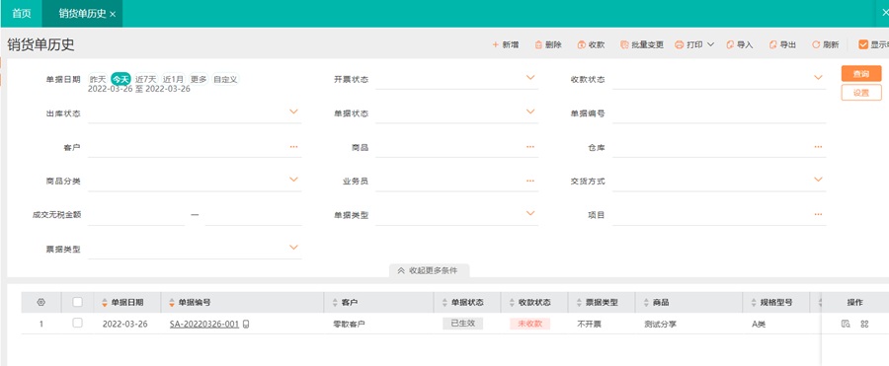Image resolution: width=889 pixels, height=366 pixels.
Task: Click the view detail icon in 操作 column
Action: [846, 325]
